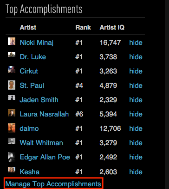169x189 pixels.
Task: Open the Laura Nasrallah name link
Action: point(44,114)
